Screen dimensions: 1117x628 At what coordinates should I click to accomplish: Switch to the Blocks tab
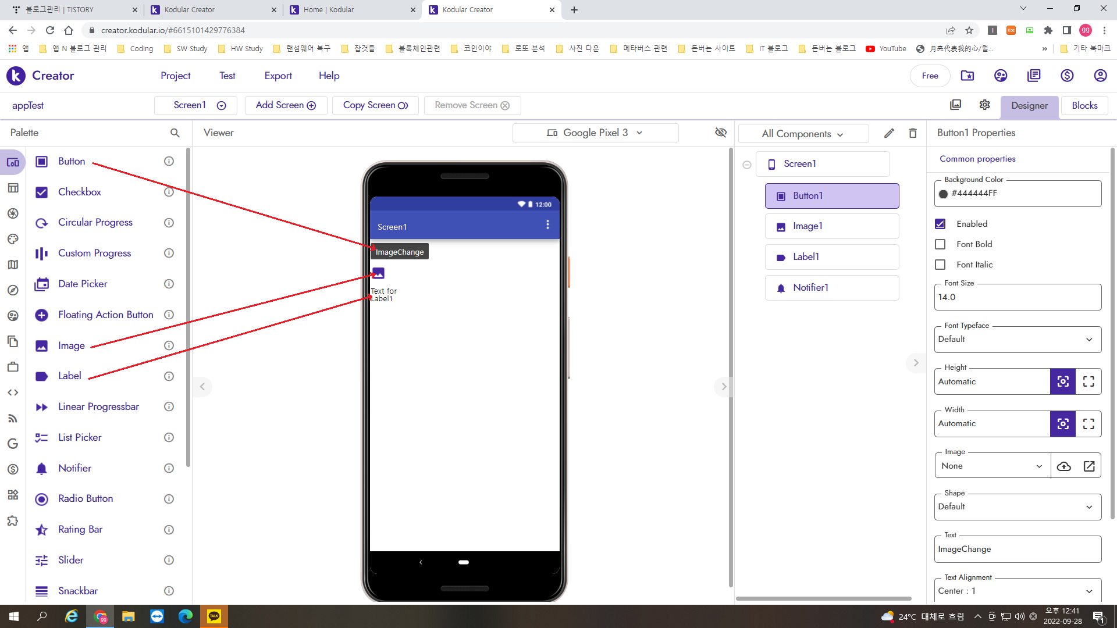[x=1084, y=105]
